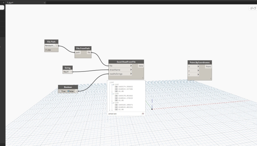Viewport: 257px width, 146px height.
Task: Select the File.FromPath node header
Action: coord(83,48)
